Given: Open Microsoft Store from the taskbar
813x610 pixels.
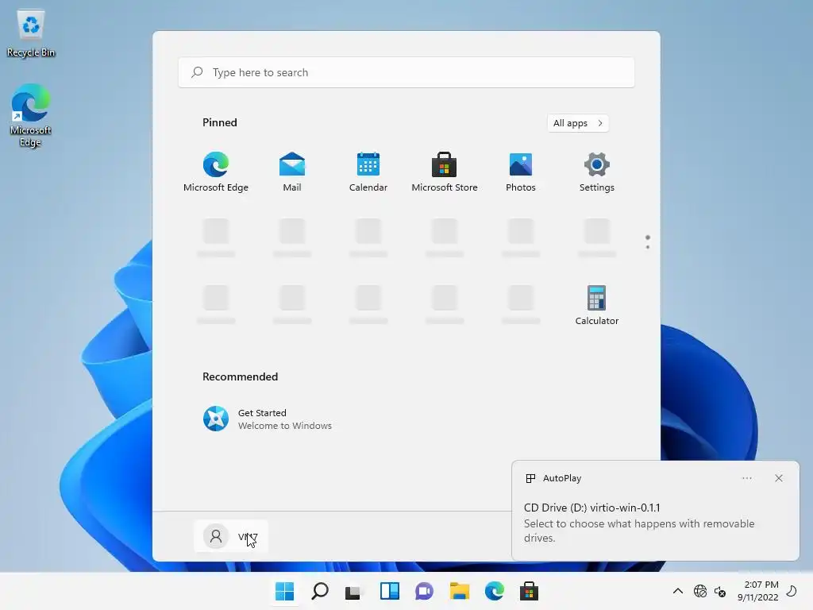Looking at the screenshot, I should (x=530, y=591).
